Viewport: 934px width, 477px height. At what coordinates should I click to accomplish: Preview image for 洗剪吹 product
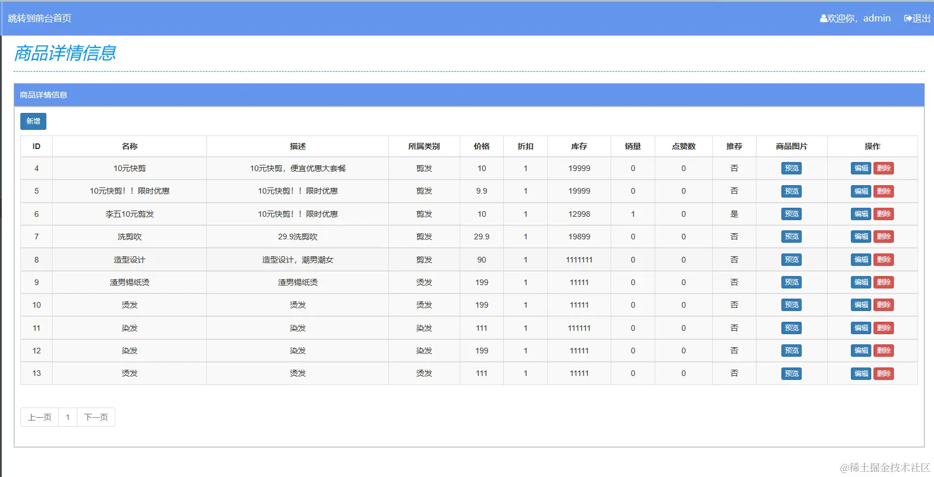(x=792, y=237)
